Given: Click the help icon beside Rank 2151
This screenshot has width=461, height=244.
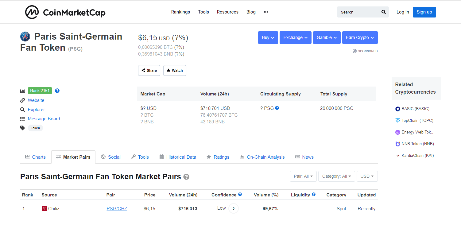Looking at the screenshot, I should tap(57, 91).
